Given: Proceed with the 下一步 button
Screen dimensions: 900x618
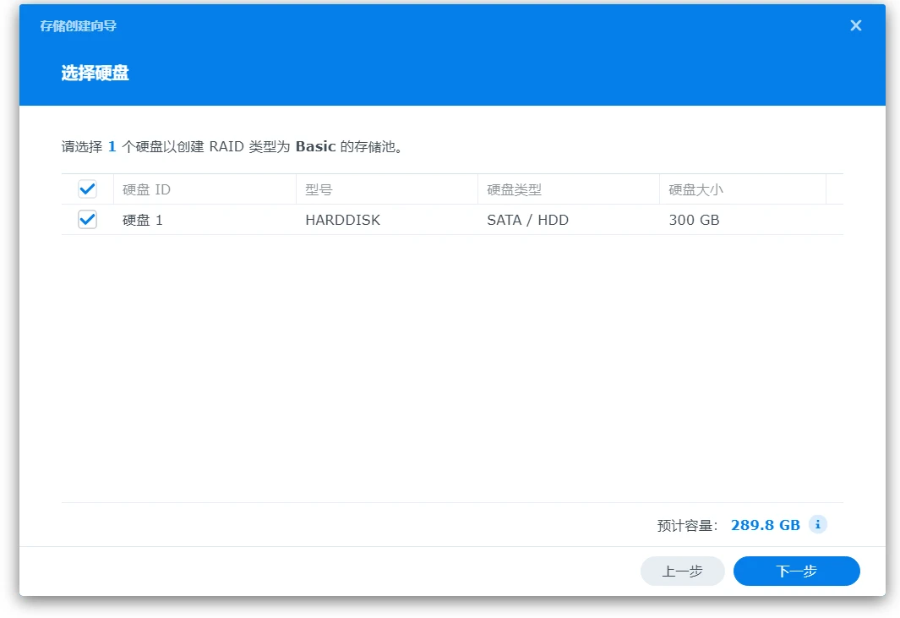Looking at the screenshot, I should click(796, 571).
